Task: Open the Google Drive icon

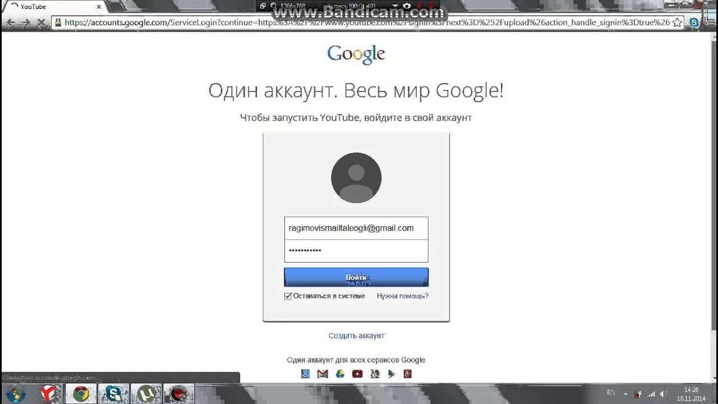Action: tap(340, 374)
